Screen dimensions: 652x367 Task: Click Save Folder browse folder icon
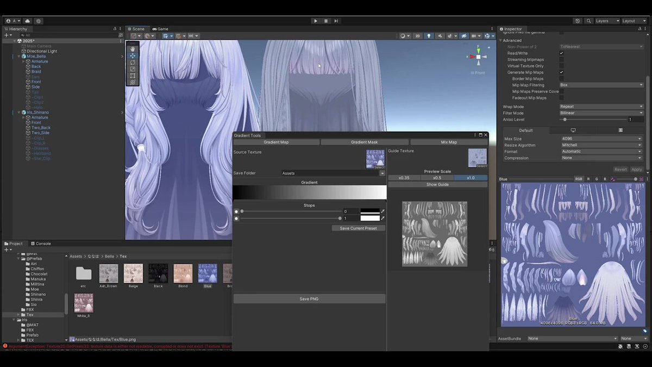383,173
